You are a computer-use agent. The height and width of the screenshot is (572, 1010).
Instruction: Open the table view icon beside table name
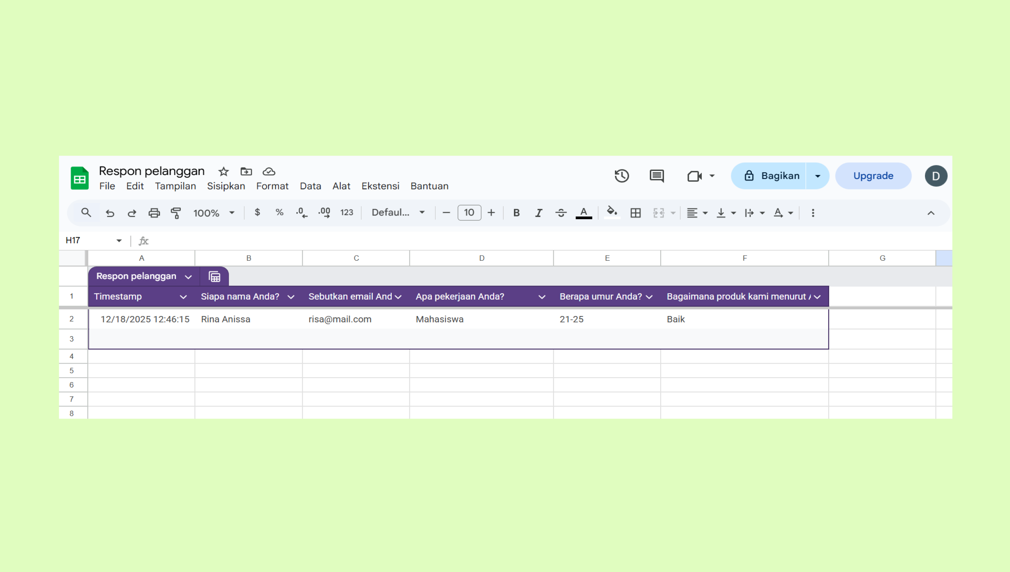(214, 277)
